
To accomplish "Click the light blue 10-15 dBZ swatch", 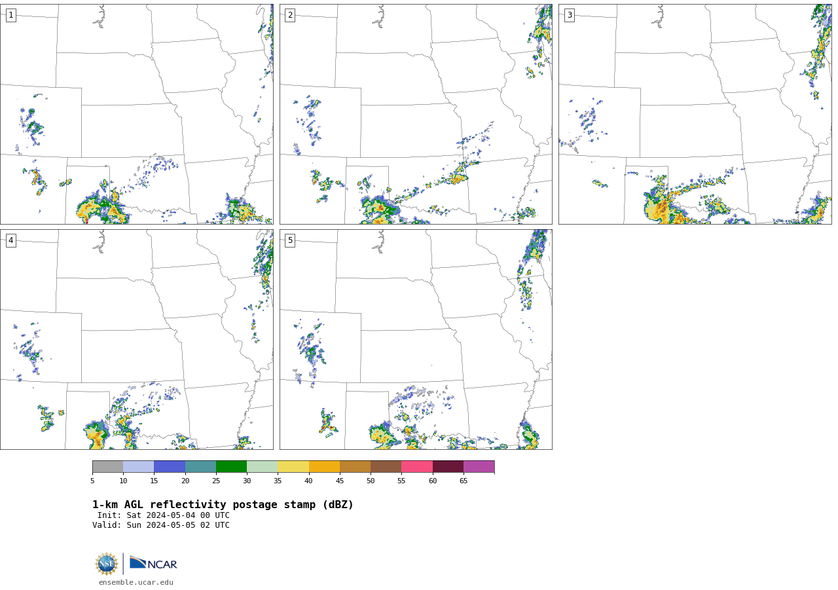I will point(138,467).
